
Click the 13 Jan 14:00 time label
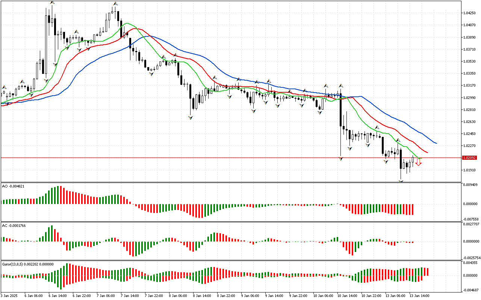(x=420, y=295)
